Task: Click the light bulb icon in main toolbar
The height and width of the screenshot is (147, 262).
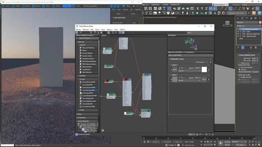Action: pyautogui.click(x=147, y=13)
